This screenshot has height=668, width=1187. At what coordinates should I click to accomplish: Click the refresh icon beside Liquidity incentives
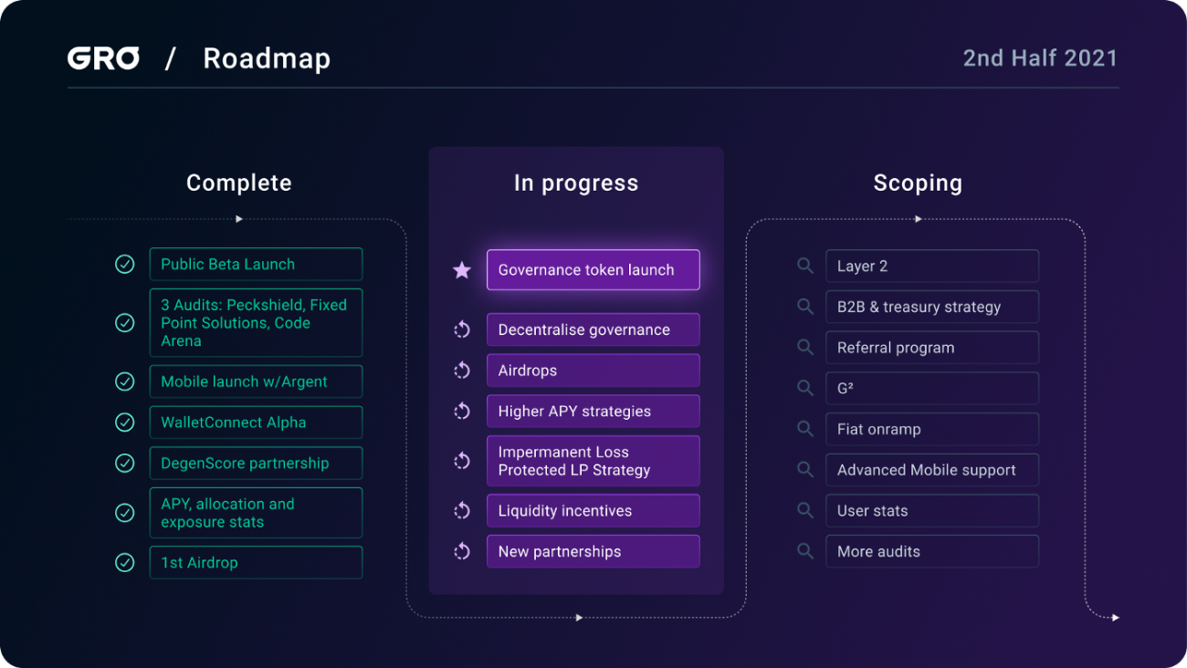click(462, 511)
